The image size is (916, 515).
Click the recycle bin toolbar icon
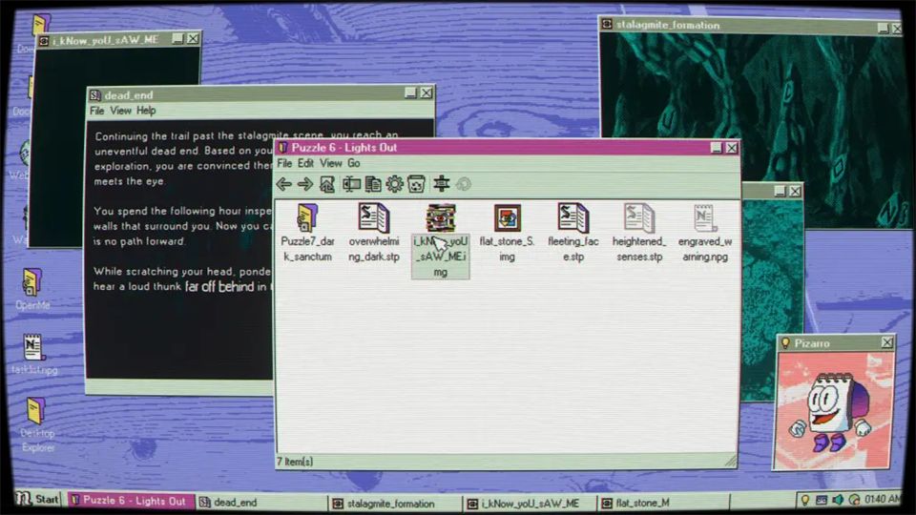tap(416, 184)
